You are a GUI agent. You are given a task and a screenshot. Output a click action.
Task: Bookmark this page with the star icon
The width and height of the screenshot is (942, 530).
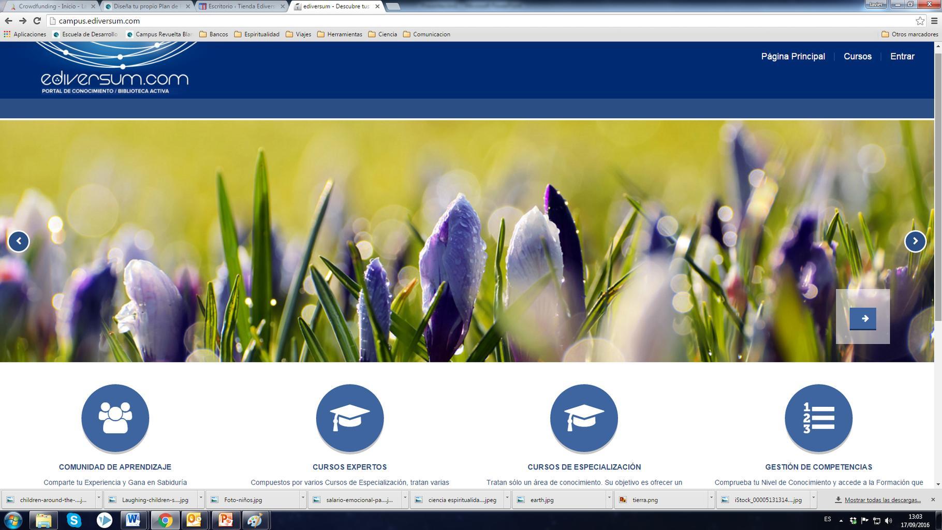(x=920, y=21)
